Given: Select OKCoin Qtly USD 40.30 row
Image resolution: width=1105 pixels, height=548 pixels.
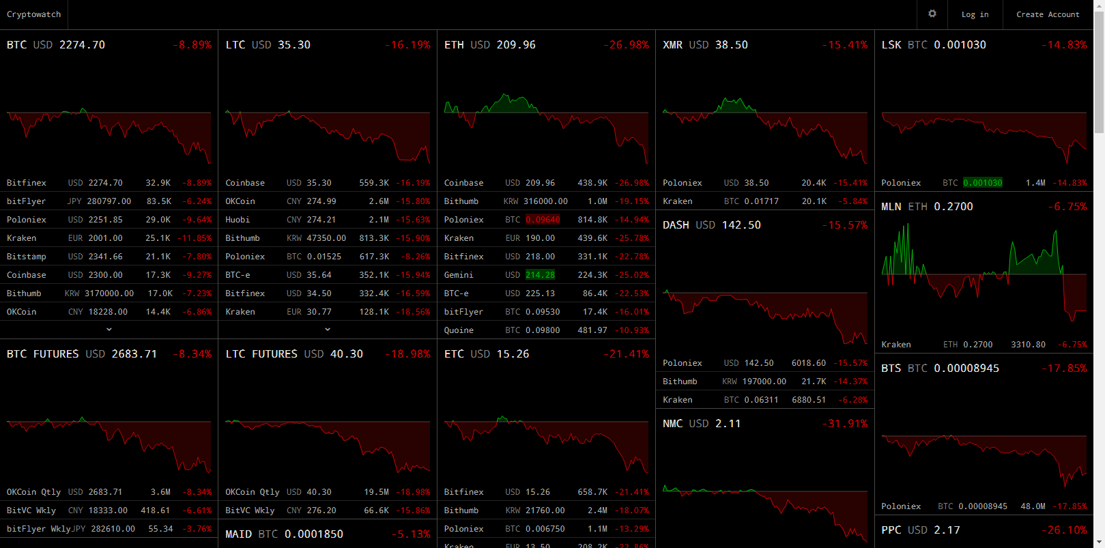Looking at the screenshot, I should 328,492.
